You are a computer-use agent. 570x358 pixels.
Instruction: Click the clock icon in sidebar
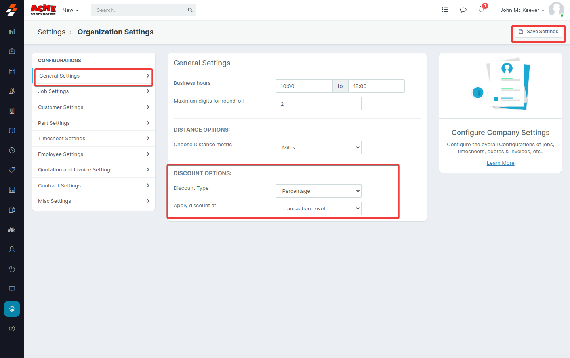click(12, 150)
